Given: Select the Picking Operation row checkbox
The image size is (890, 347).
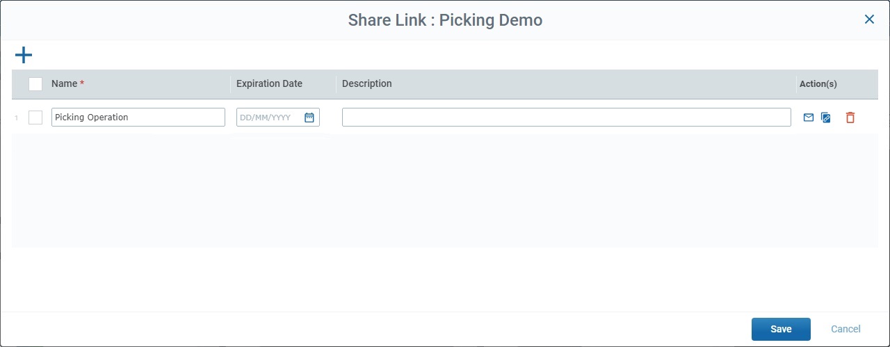Looking at the screenshot, I should [35, 118].
